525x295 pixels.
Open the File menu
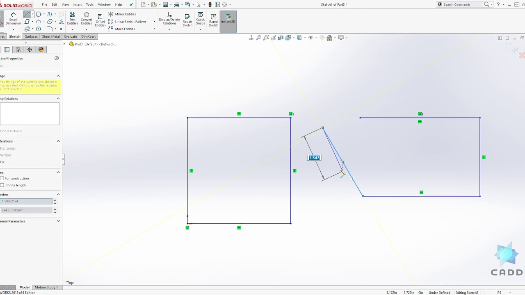[44, 5]
